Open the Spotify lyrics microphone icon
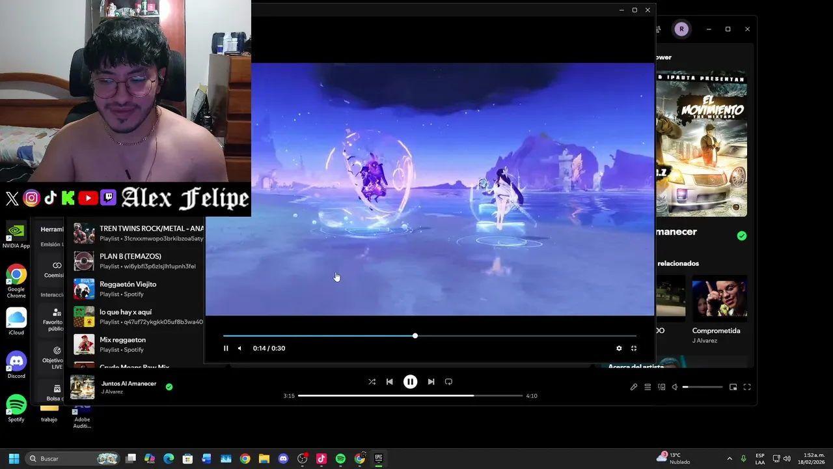Screen dimensions: 833x469 (x=634, y=387)
